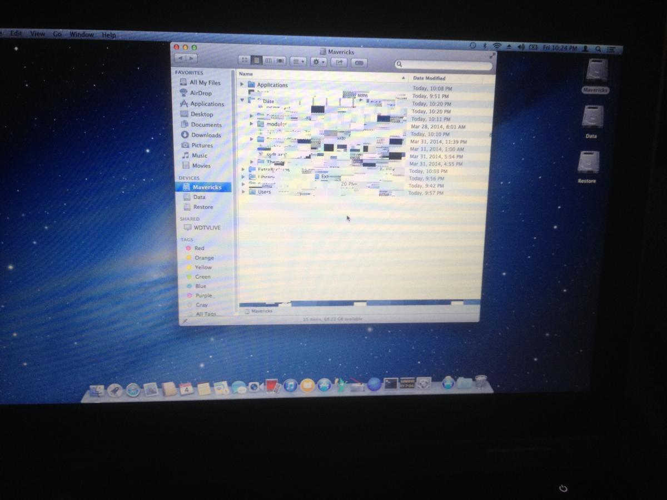The height and width of the screenshot is (500, 667).
Task: Click the Finder search field
Action: (x=444, y=65)
